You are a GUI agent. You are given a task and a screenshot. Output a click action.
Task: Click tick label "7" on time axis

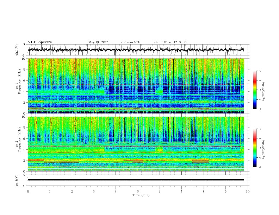pos(182,191)
